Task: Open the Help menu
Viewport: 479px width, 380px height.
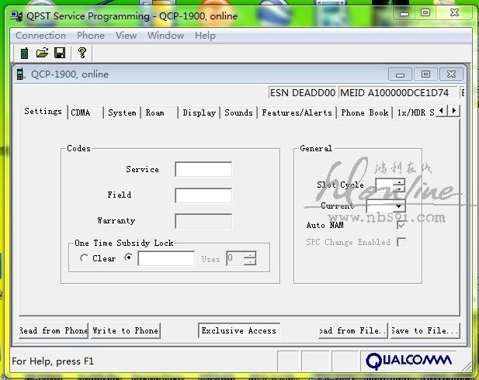Action: (x=205, y=36)
